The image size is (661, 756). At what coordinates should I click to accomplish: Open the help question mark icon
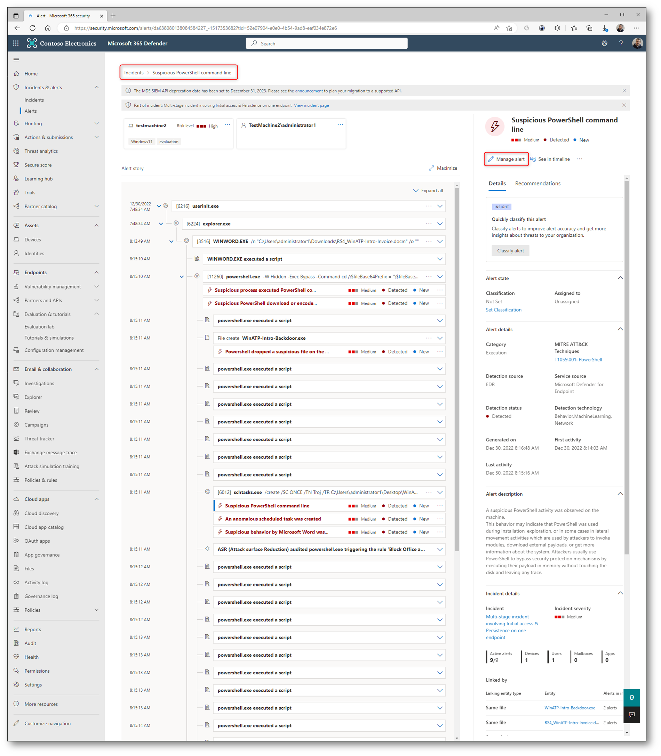pos(621,43)
